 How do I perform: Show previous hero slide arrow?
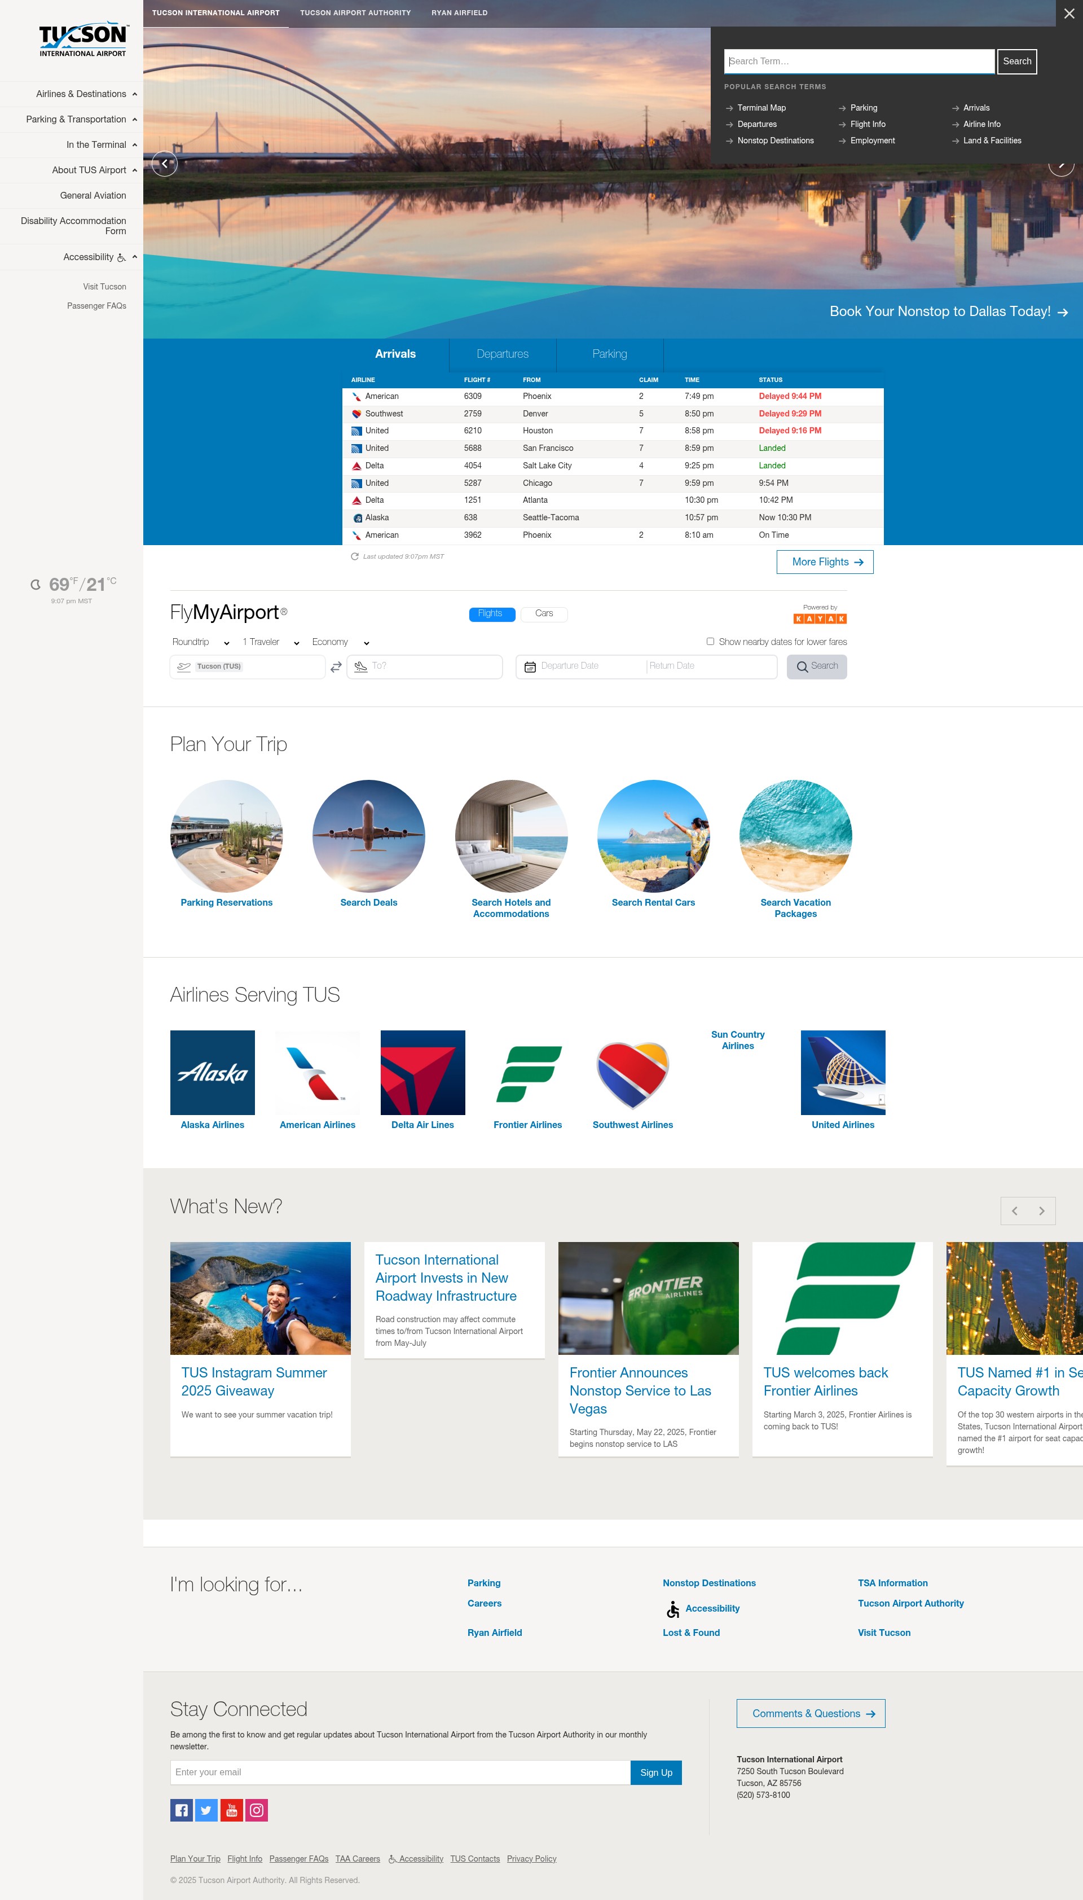click(164, 164)
